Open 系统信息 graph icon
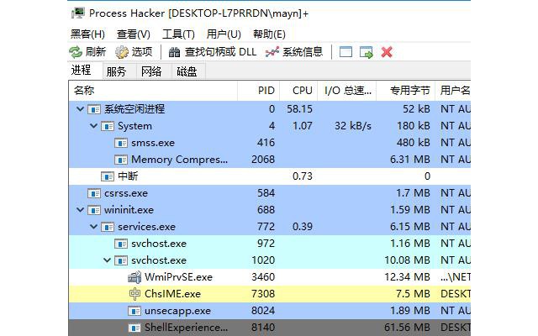 tap(272, 52)
